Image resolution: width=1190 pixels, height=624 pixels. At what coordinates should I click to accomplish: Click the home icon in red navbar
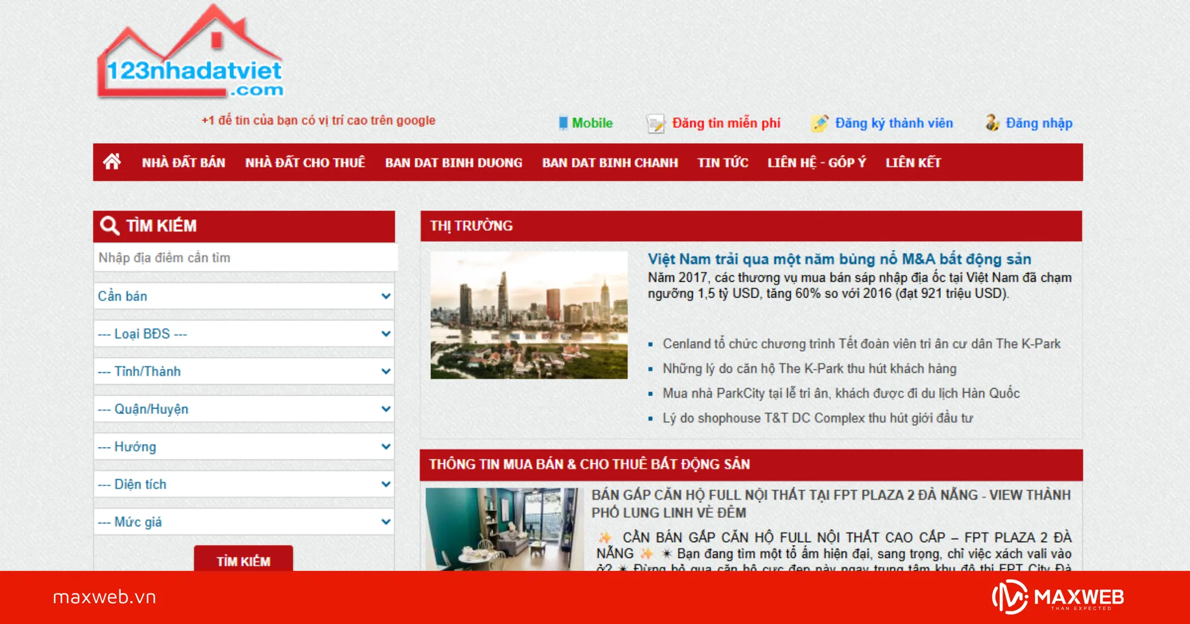(x=112, y=162)
